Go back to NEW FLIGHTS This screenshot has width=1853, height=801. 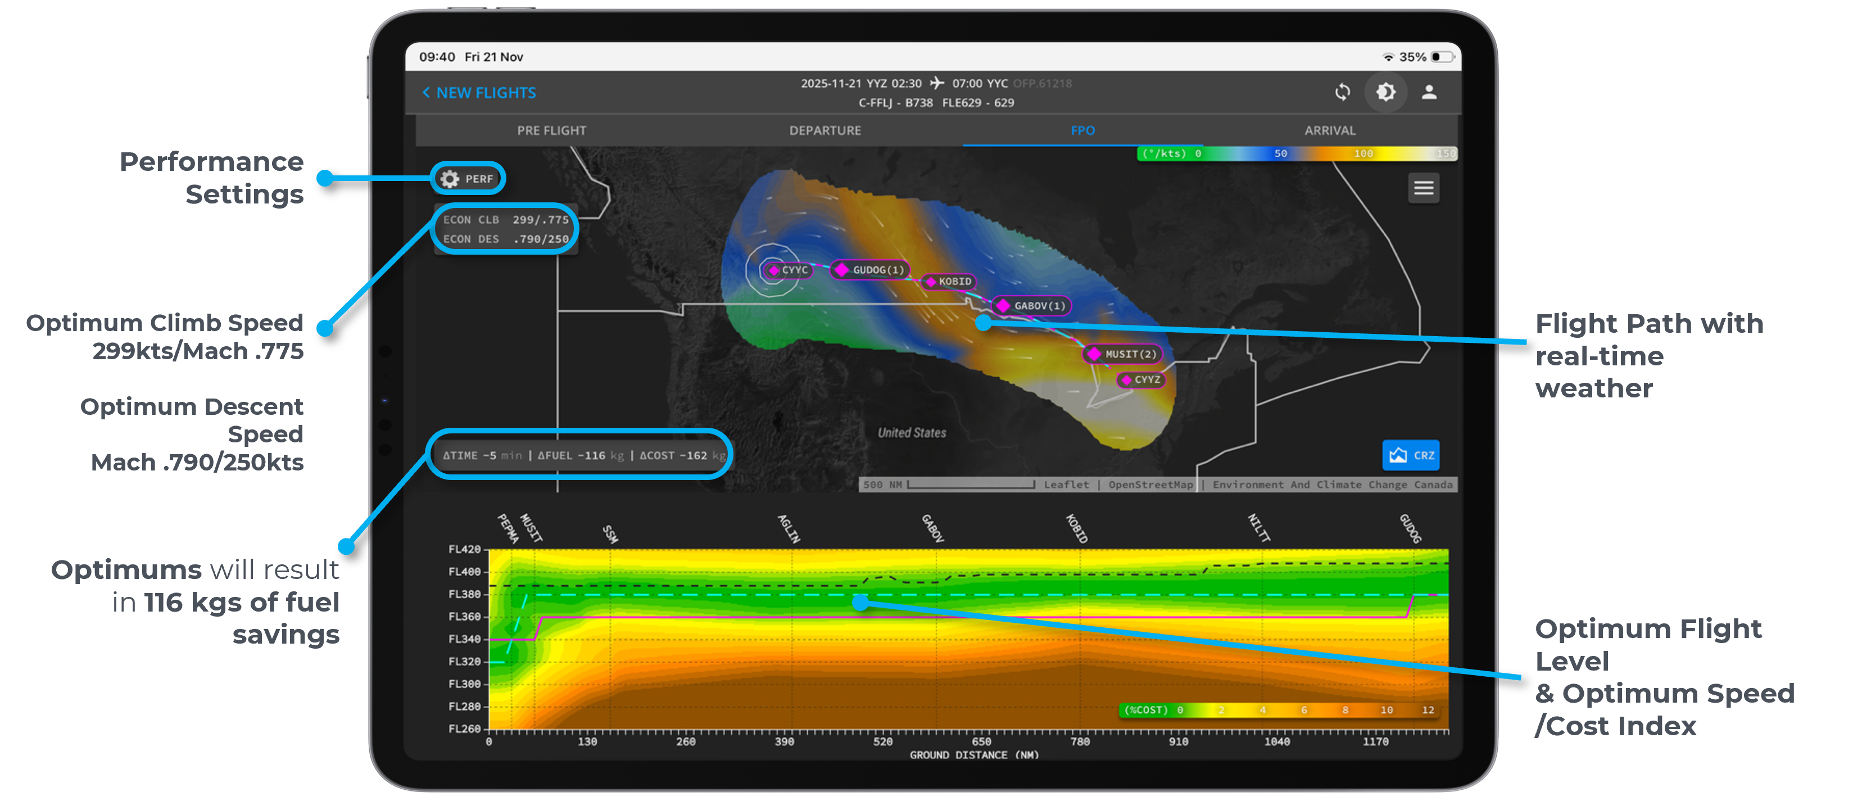[479, 93]
